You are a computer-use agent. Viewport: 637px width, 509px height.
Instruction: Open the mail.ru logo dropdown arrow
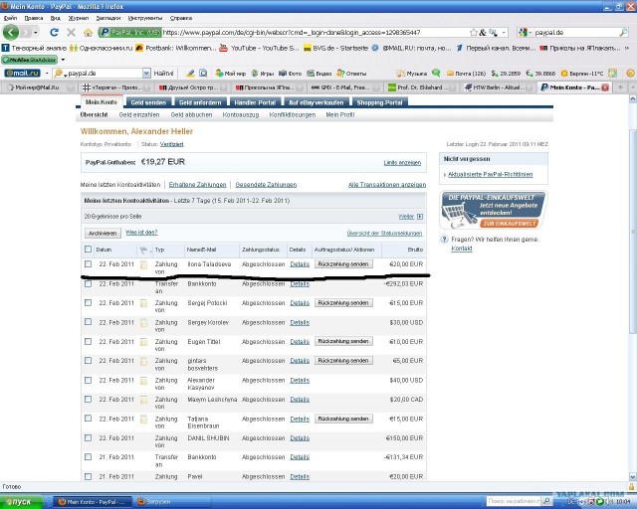[x=46, y=74]
